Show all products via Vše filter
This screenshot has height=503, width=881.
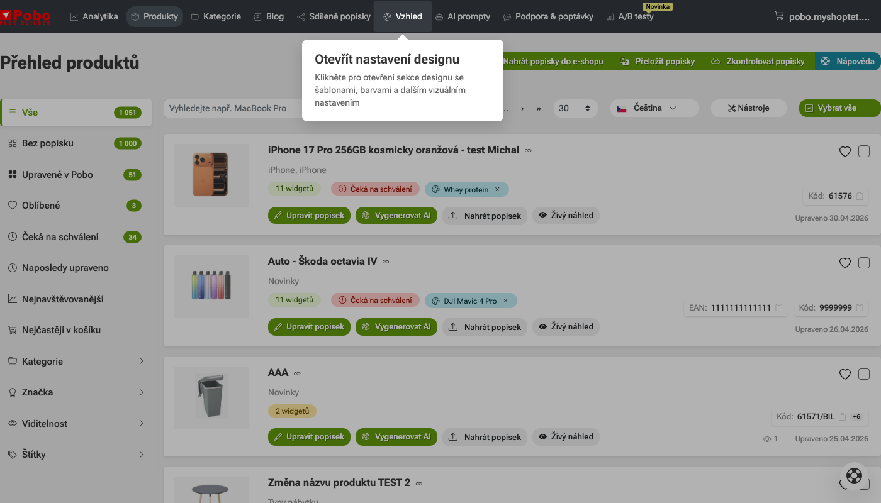point(76,113)
